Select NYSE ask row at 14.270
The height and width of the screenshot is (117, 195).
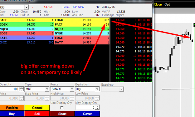[x=82, y=33]
